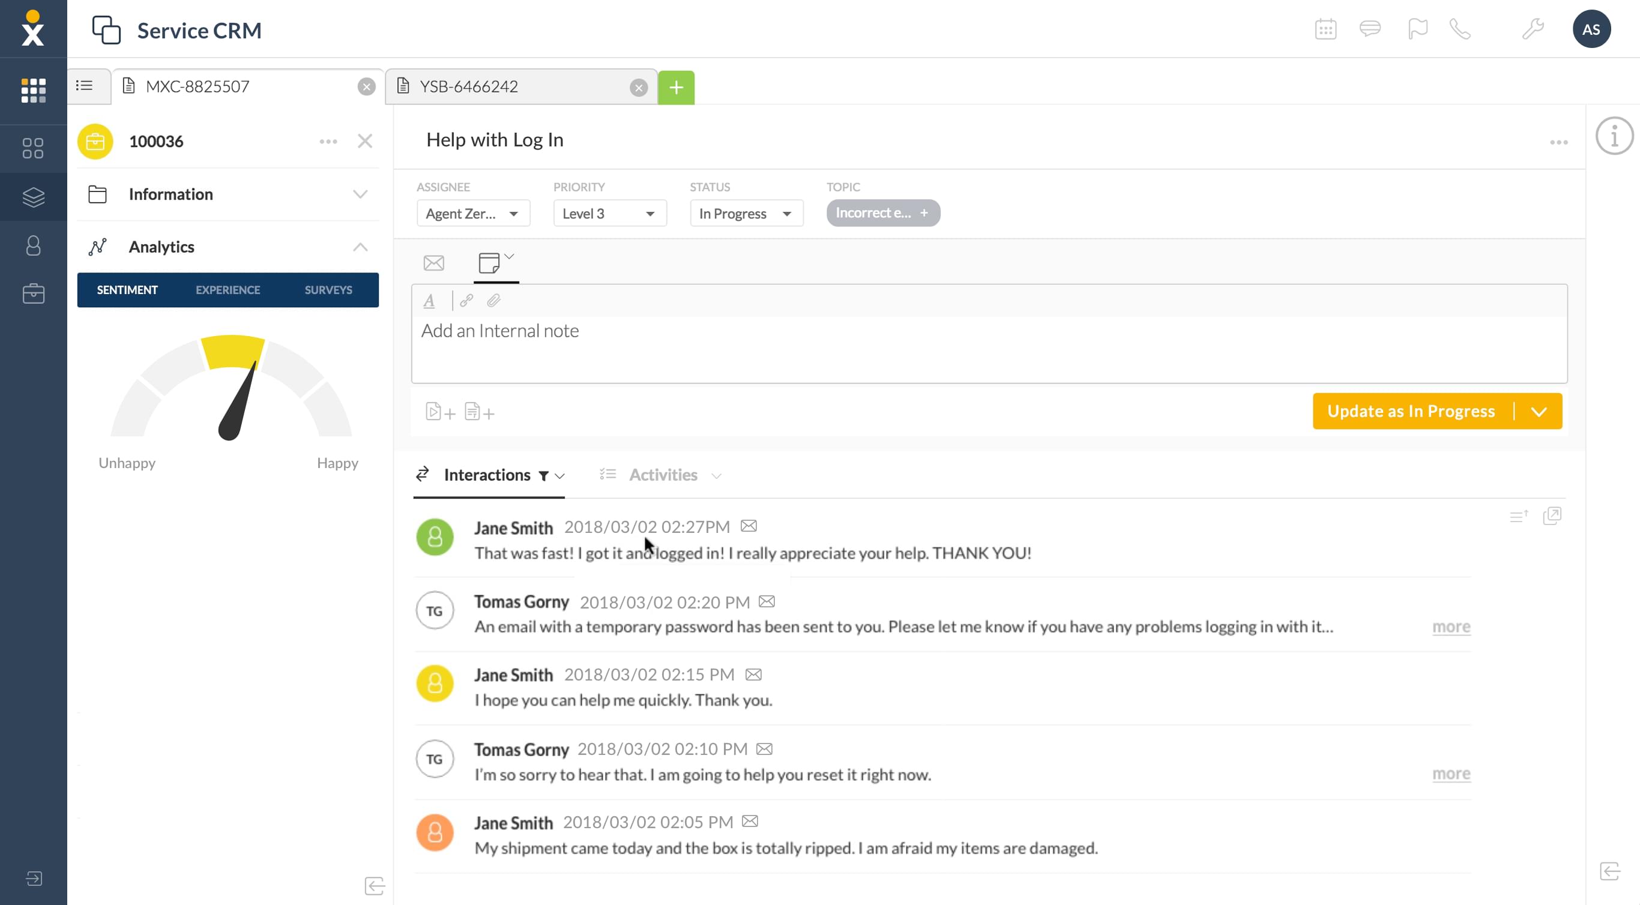Switch to email reply mode icon
Screen dimensions: 1640x905
tap(433, 263)
